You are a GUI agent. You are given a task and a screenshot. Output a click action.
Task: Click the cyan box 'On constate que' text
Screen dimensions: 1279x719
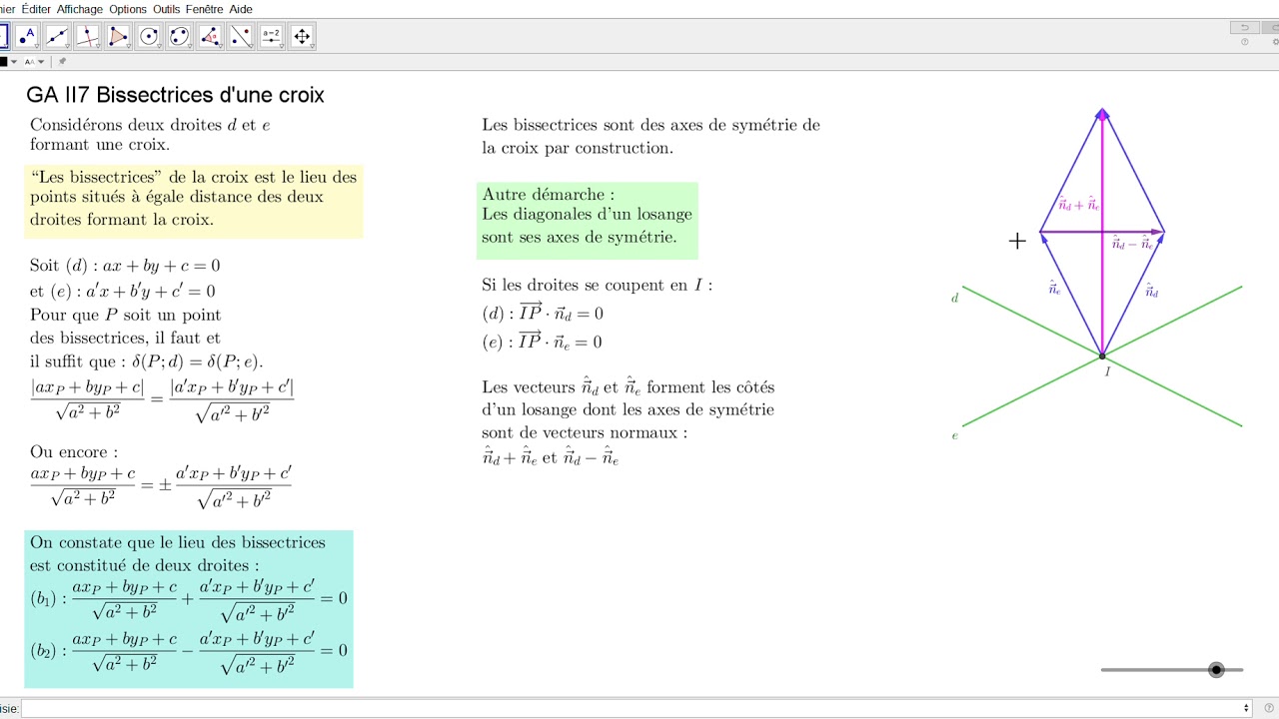tap(189, 609)
